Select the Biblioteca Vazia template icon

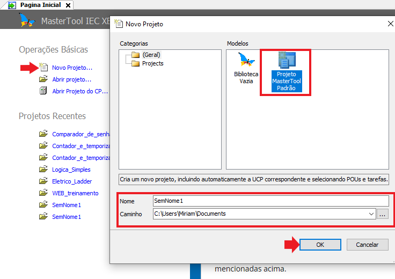click(246, 60)
